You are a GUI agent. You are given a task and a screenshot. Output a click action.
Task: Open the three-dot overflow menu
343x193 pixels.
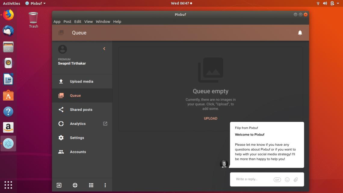(105, 185)
